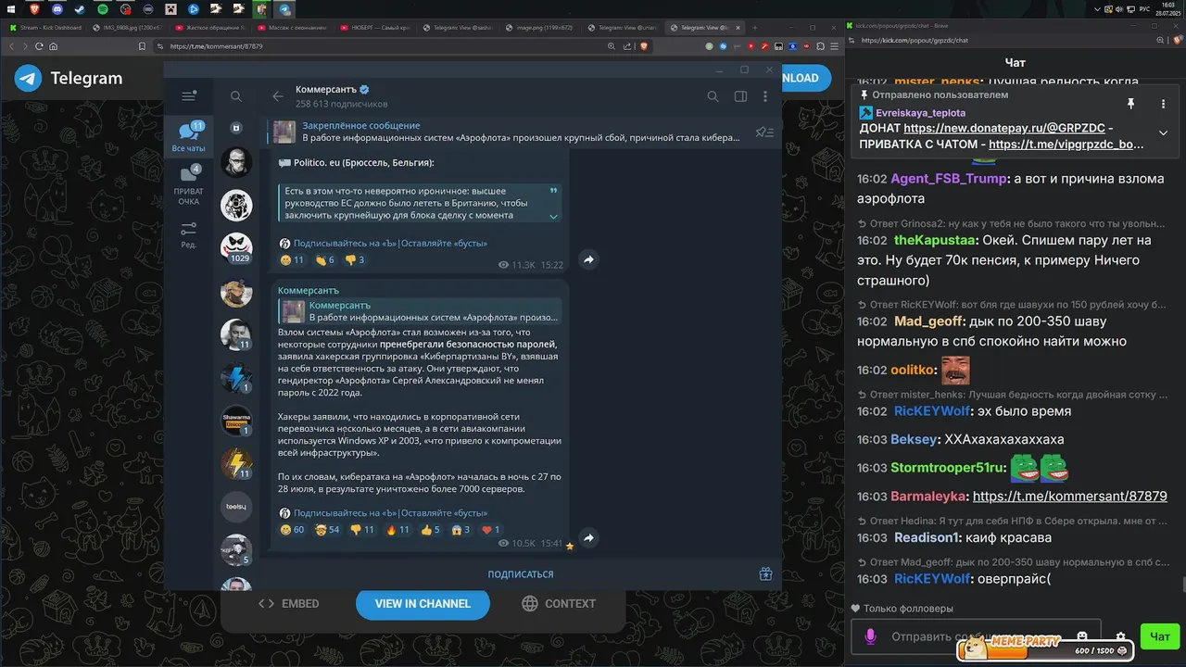Click the Stormtrooper51ru username in chat
Viewport: 1186px width, 667px height.
[x=948, y=468]
